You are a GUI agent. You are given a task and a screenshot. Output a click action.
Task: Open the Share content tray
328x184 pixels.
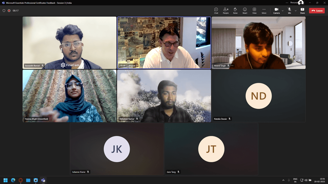click(x=302, y=11)
